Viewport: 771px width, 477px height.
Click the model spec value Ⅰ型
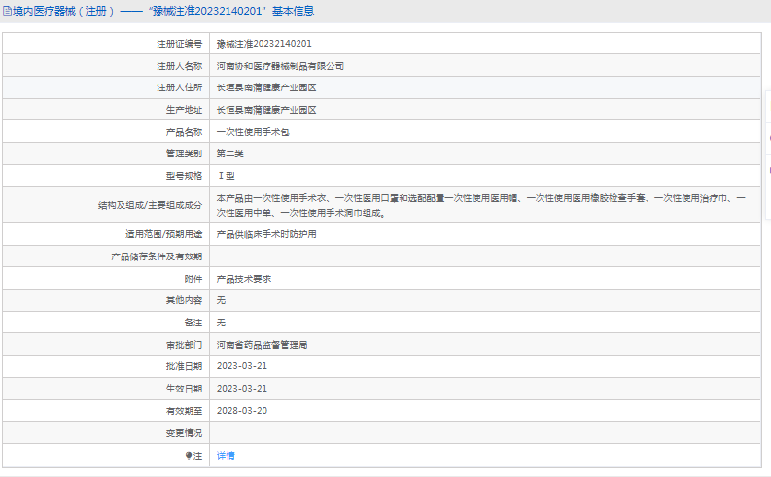(x=227, y=176)
